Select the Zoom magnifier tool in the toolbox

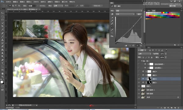(2, 77)
